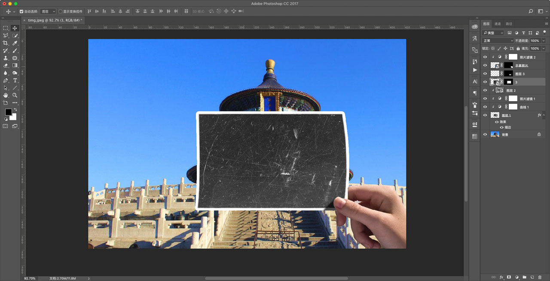Screen dimensions: 550x281
Task: Select the Line tool
Action: pos(15,88)
